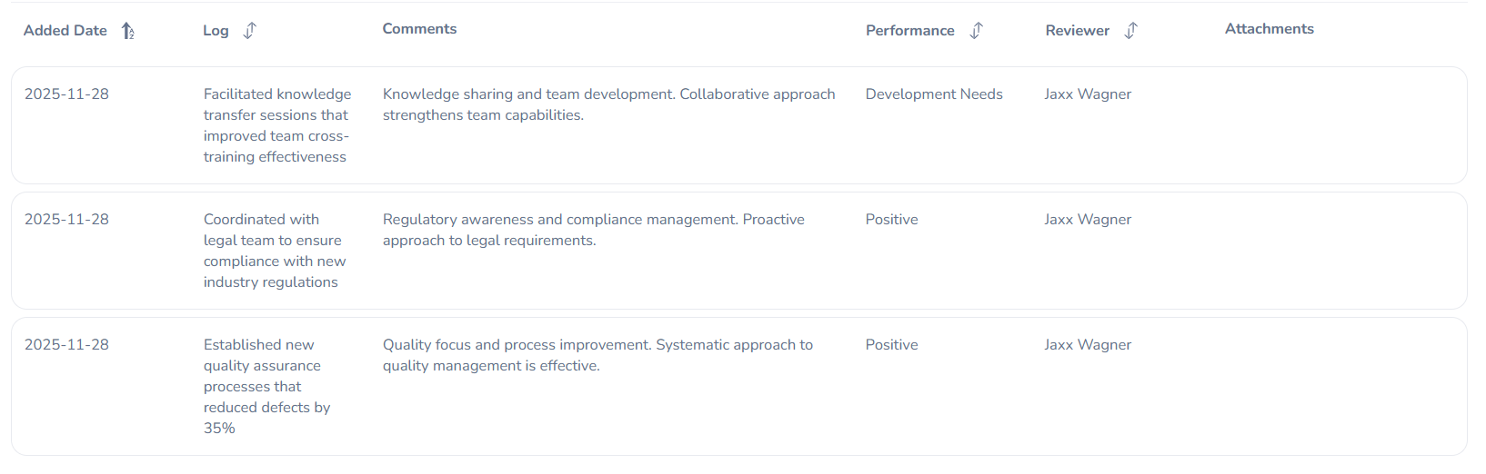Click Positive in the quality assurance row
1486x474 pixels.
coord(891,345)
